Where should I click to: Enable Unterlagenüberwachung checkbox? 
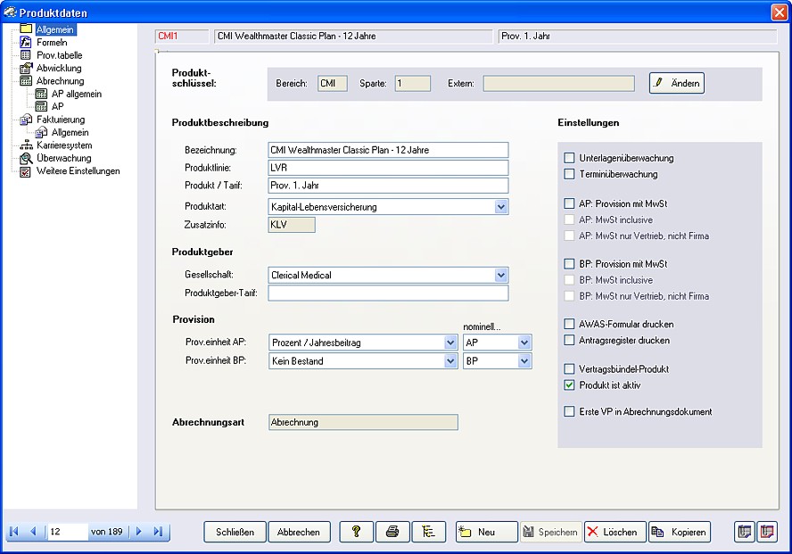point(569,158)
